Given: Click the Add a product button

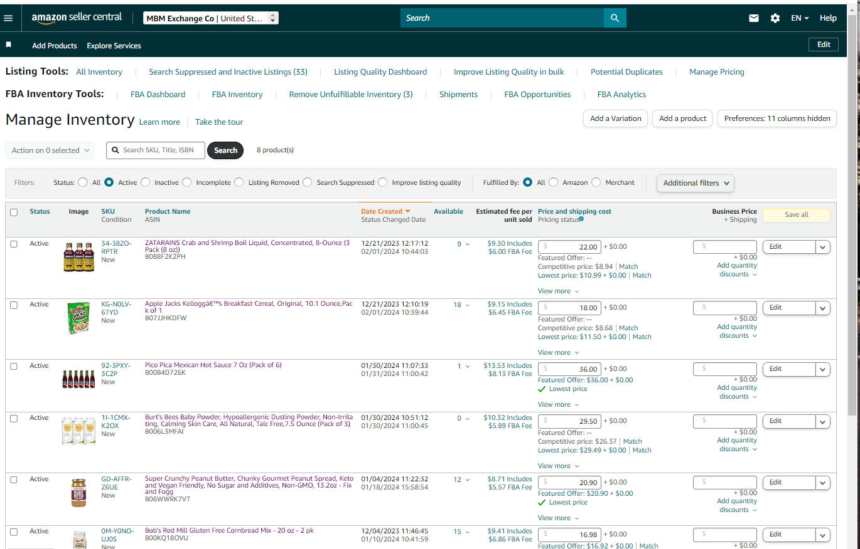Looking at the screenshot, I should 682,118.
